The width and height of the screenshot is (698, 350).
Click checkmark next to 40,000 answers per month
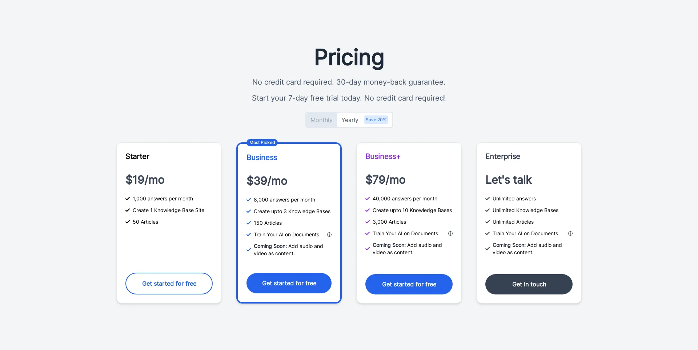pyautogui.click(x=368, y=199)
